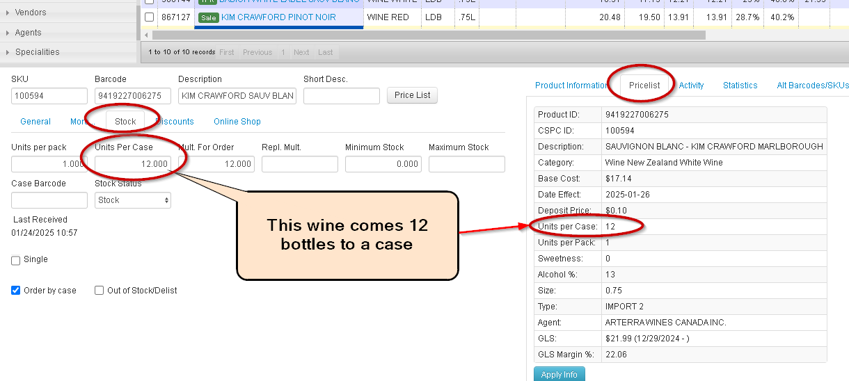Switch to the Online Shop tab
The width and height of the screenshot is (849, 381).
click(x=237, y=122)
